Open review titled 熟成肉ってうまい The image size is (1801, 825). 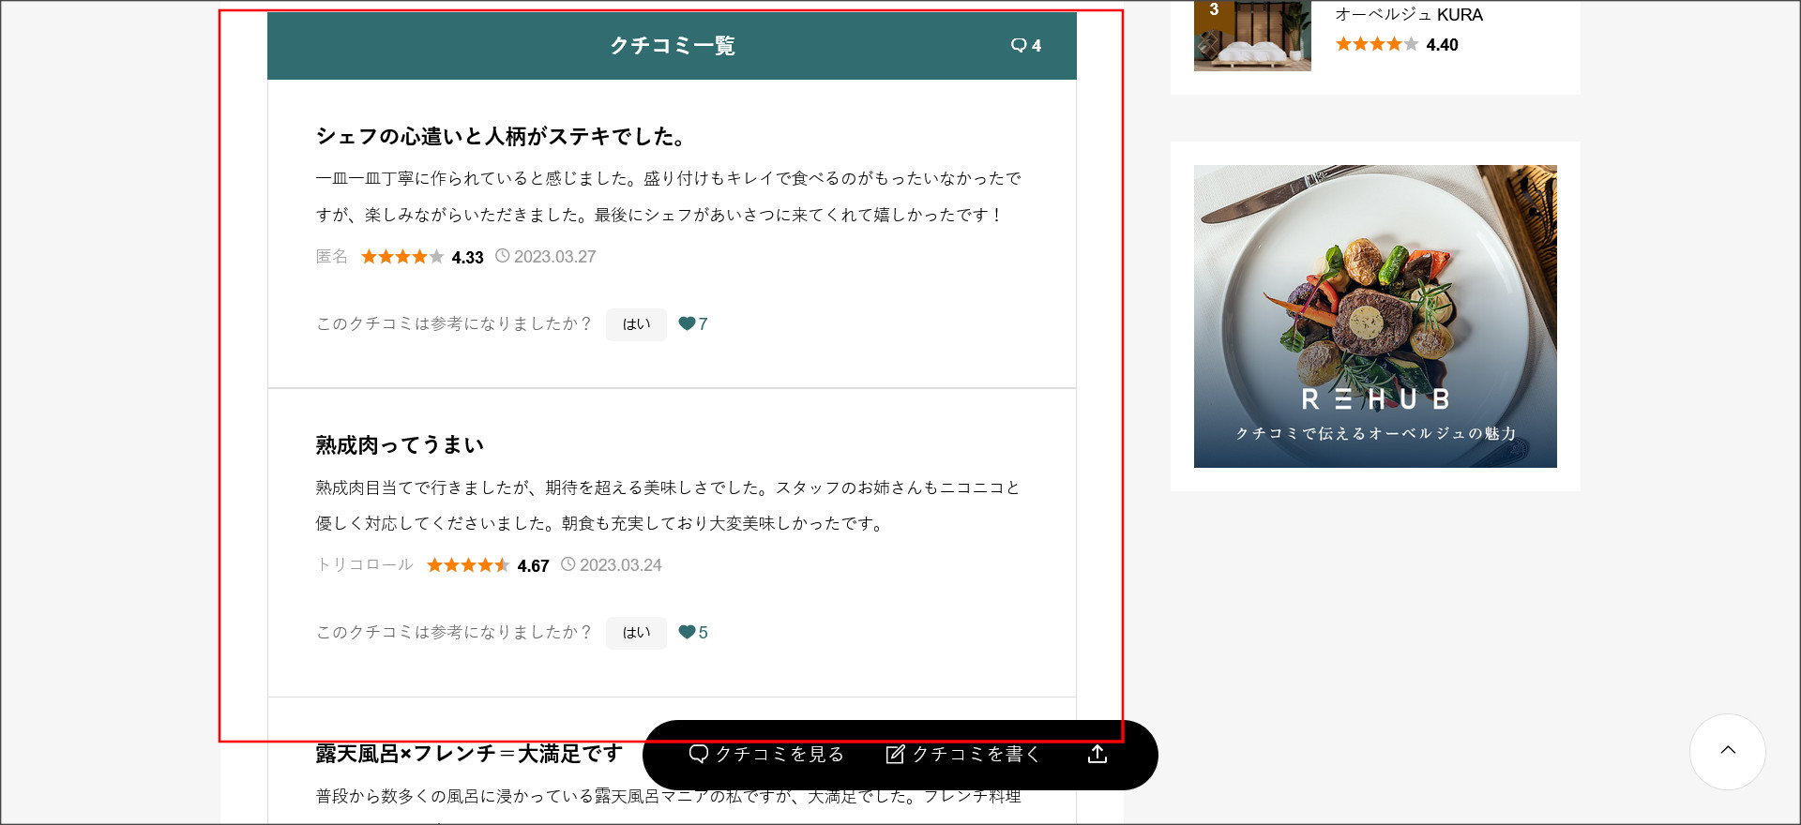400,445
